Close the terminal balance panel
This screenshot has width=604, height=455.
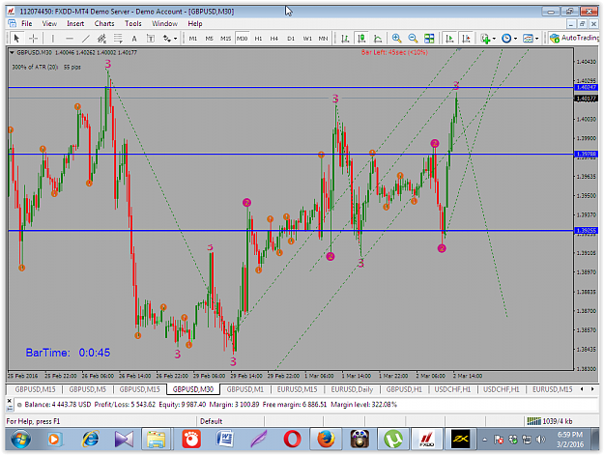[x=10, y=401]
